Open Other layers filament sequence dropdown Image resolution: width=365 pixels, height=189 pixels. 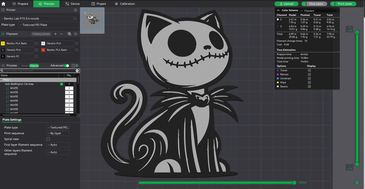(58, 152)
